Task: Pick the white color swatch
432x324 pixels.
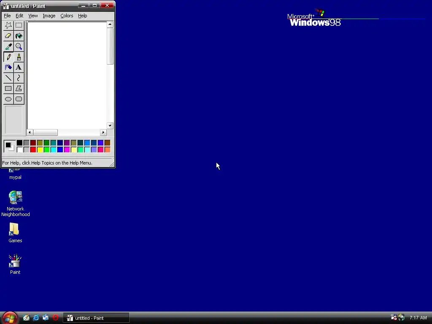Action: click(19, 150)
